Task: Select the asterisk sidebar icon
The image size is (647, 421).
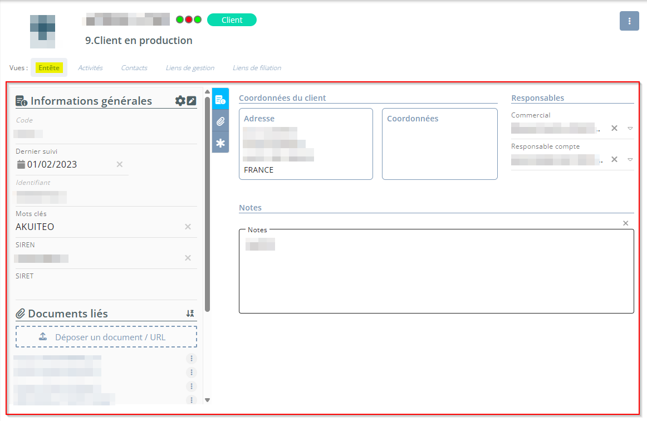Action: click(x=220, y=143)
